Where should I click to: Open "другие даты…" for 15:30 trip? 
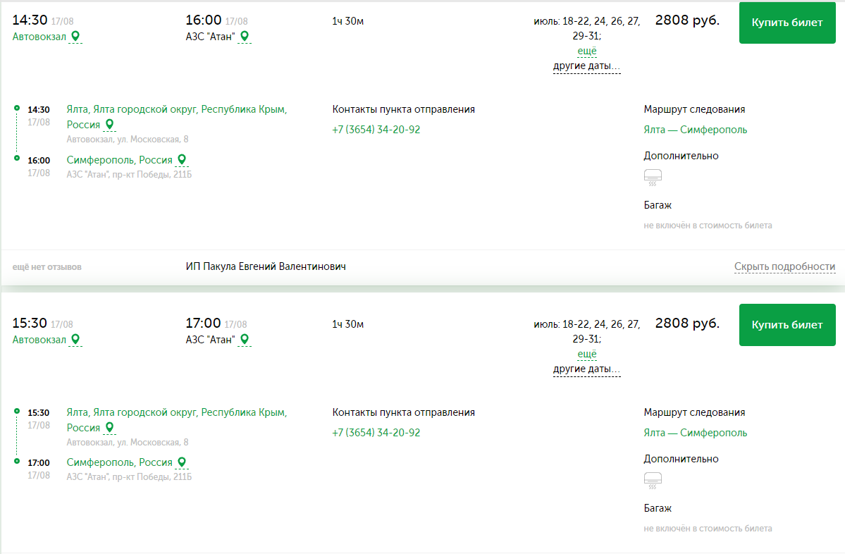point(586,369)
